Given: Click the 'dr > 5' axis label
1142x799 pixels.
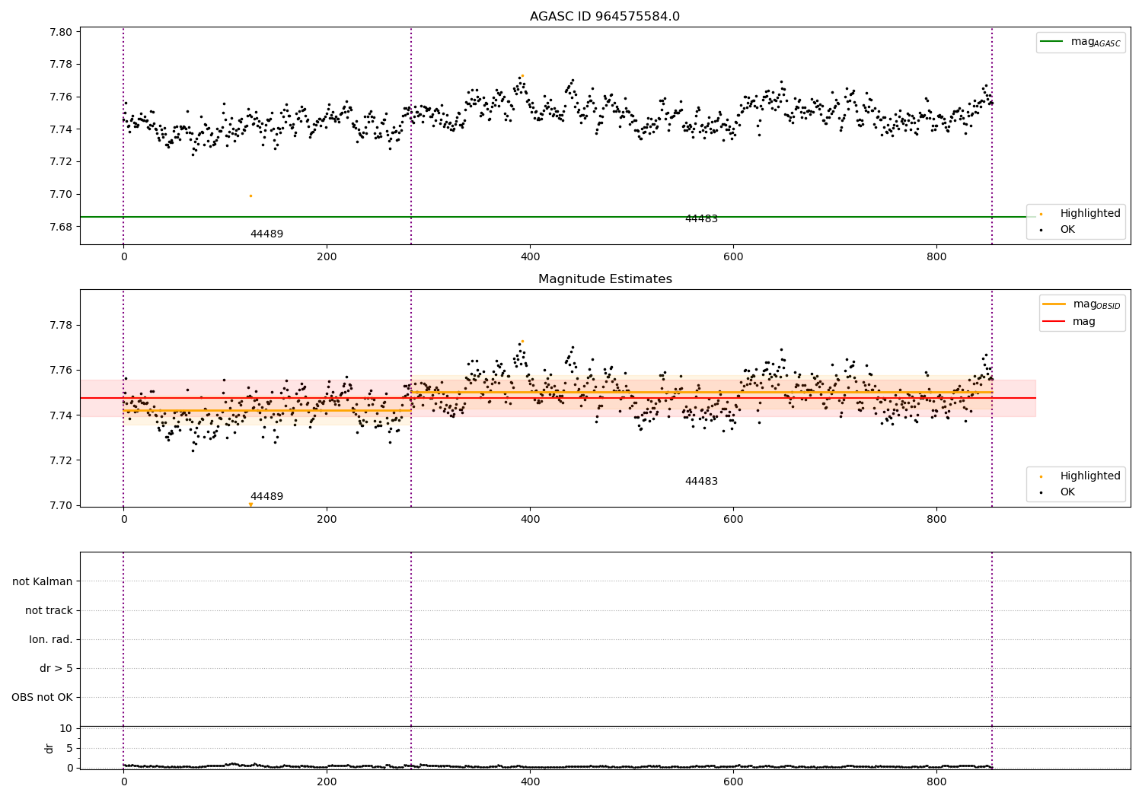Looking at the screenshot, I should (56, 668).
